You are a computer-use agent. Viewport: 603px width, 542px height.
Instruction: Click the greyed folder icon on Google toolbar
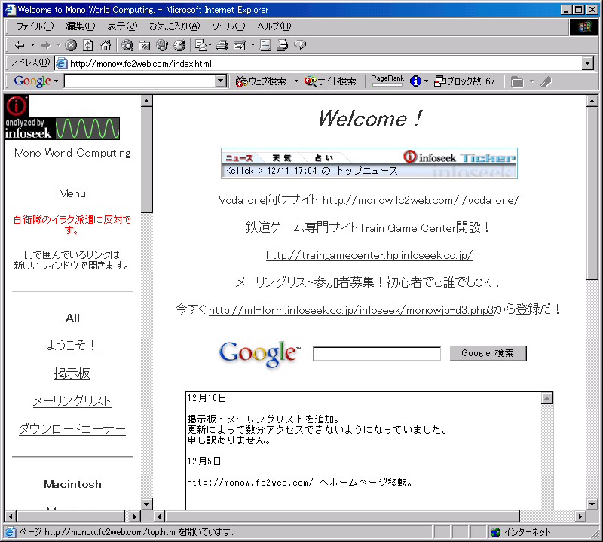pos(517,81)
